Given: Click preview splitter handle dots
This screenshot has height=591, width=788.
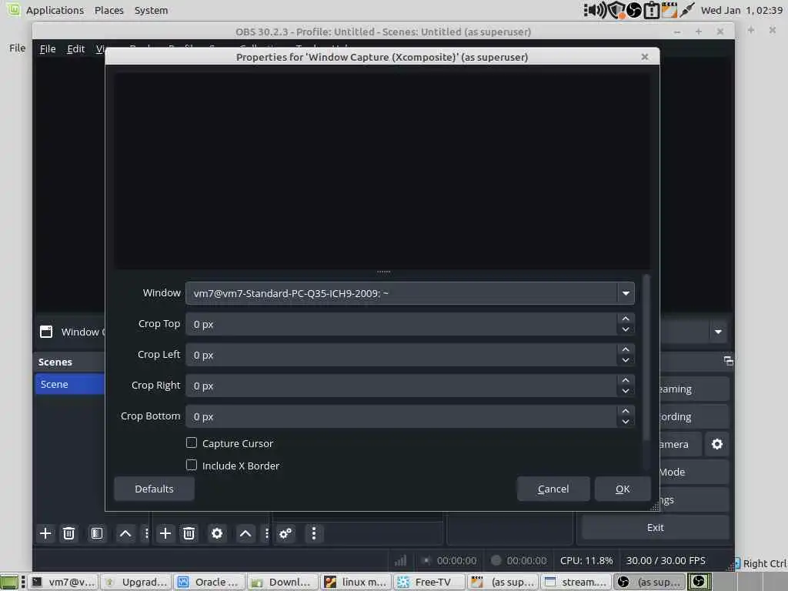Looking at the screenshot, I should pos(383,272).
